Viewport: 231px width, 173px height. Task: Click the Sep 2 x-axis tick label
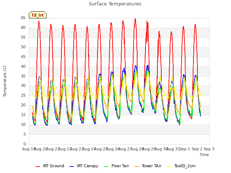197,149
